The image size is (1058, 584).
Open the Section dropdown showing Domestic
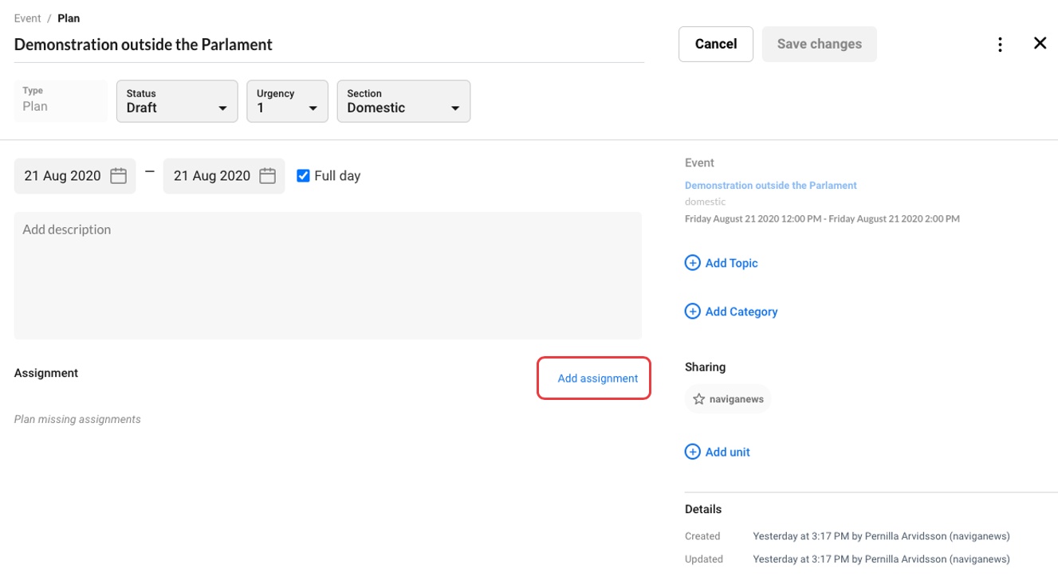403,101
